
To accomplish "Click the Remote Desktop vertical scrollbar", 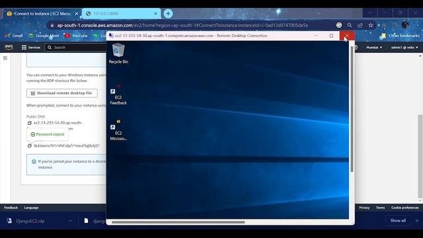I will tap(352, 108).
